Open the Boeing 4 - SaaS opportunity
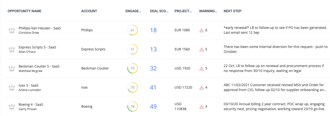 [x=31, y=104]
